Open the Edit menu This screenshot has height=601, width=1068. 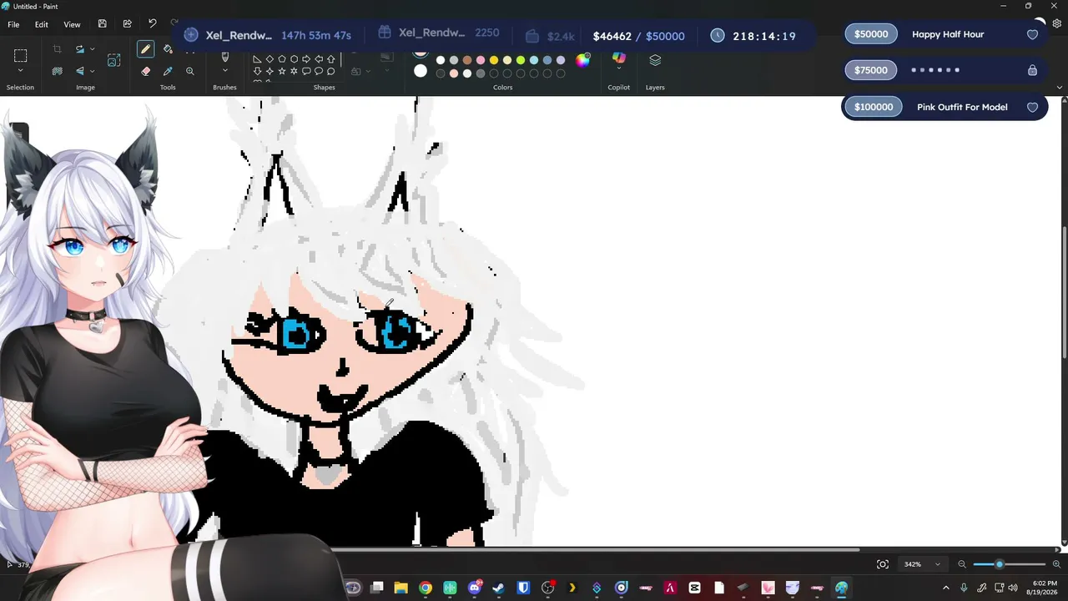click(x=41, y=24)
